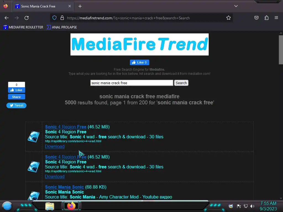The width and height of the screenshot is (283, 212).
Task: Expand the list all tabs chevron
Action: [236, 6]
